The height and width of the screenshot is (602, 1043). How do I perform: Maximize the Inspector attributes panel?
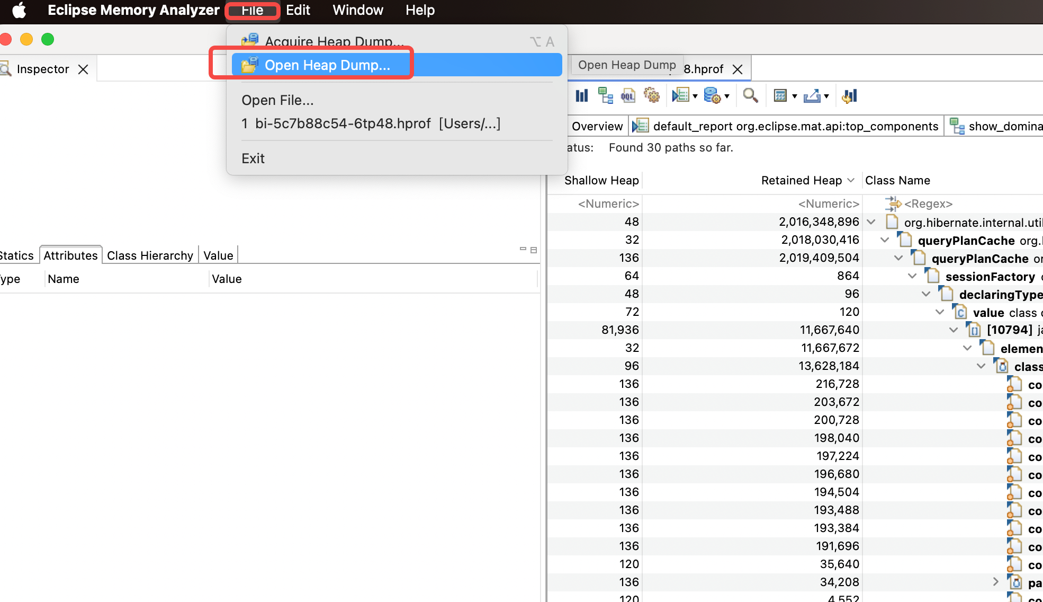click(534, 250)
